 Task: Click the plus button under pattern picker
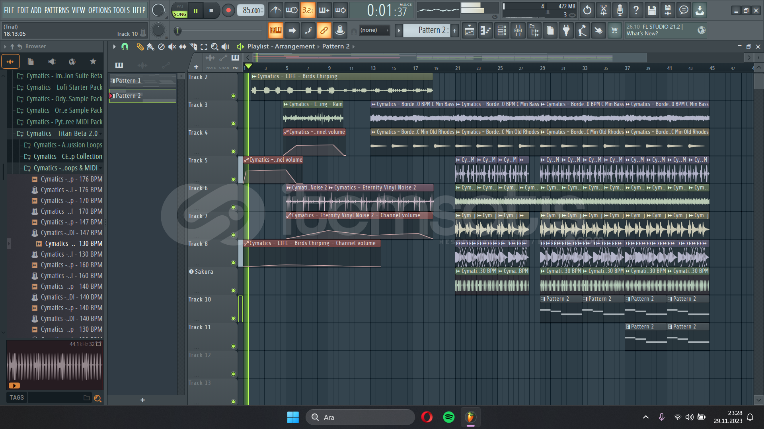coord(142,400)
